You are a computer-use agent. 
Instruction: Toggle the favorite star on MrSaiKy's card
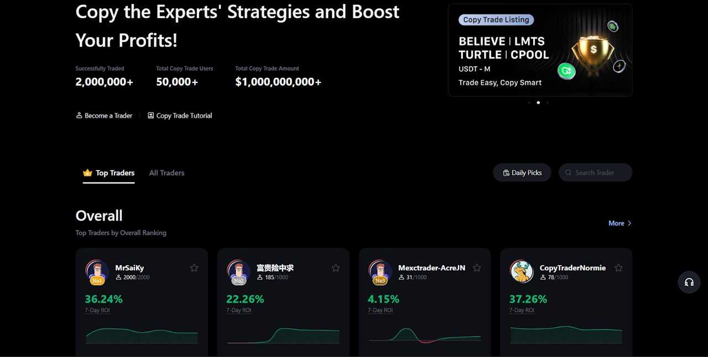click(194, 267)
